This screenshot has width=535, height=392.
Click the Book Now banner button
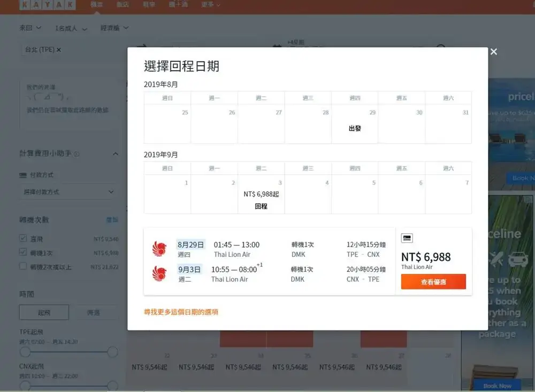point(497,386)
